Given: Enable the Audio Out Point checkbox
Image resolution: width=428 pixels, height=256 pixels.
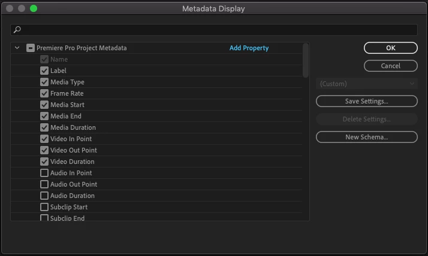Looking at the screenshot, I should coord(44,184).
